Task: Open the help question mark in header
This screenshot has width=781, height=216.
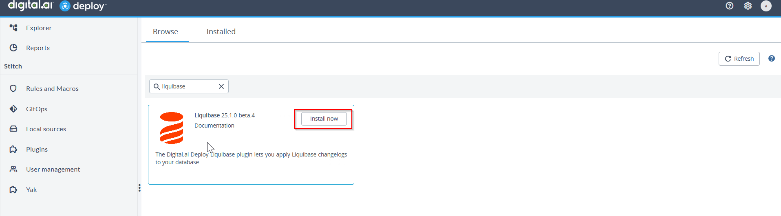Action: pos(730,6)
